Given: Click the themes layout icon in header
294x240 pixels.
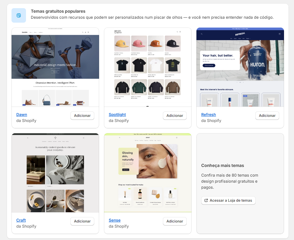Looking at the screenshot, I should pos(19,15).
